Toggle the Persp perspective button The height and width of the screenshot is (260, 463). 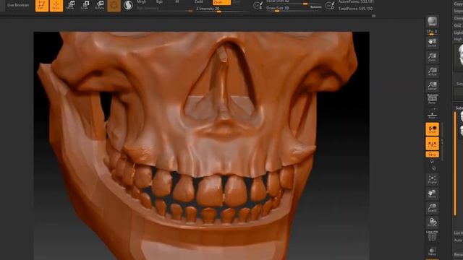point(432,99)
